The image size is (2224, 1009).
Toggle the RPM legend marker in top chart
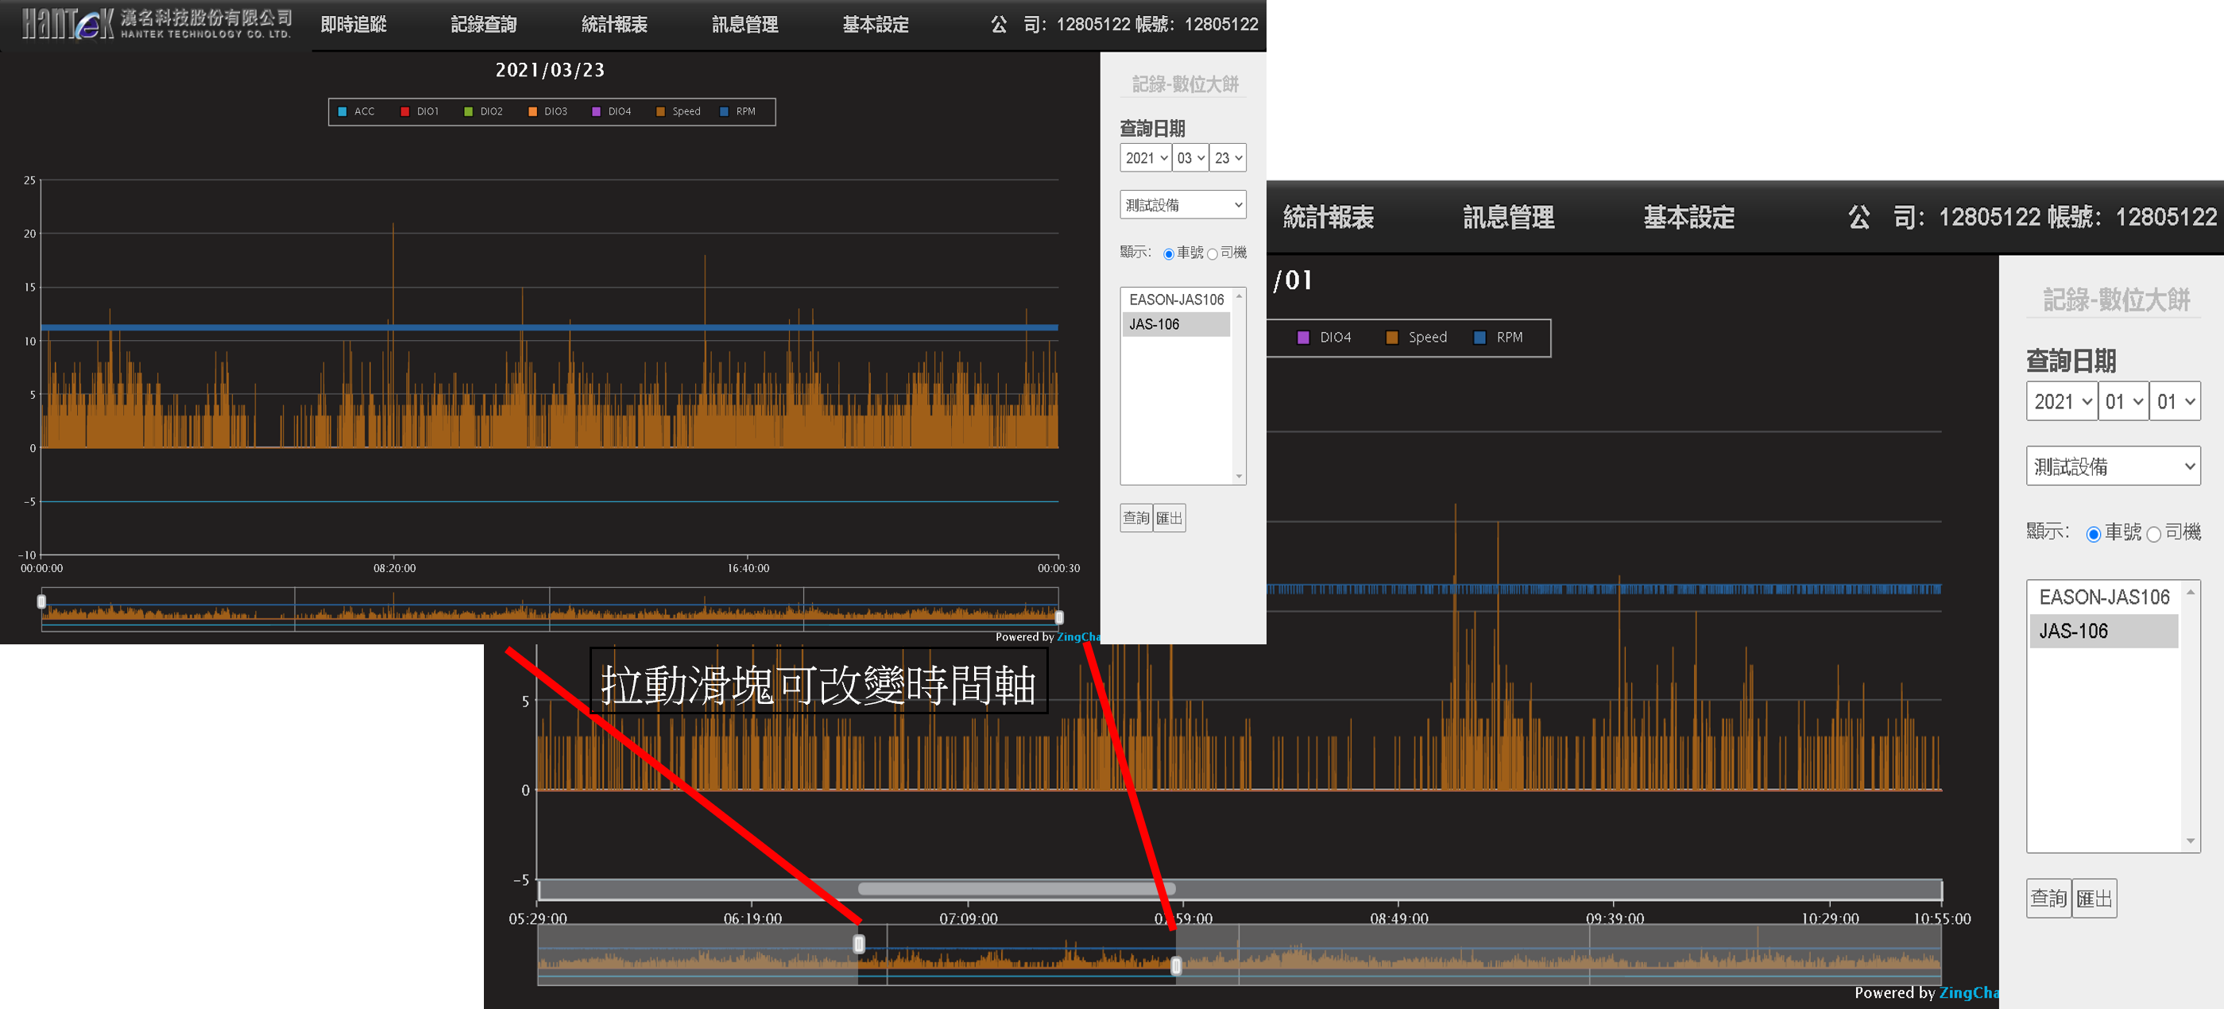click(x=725, y=111)
